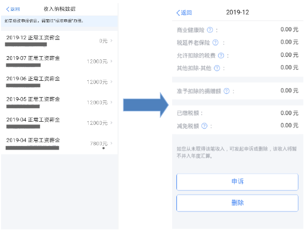Viewport: 307px width, 233px height.
Task: Click the 申诉 button
Action: pos(237,182)
